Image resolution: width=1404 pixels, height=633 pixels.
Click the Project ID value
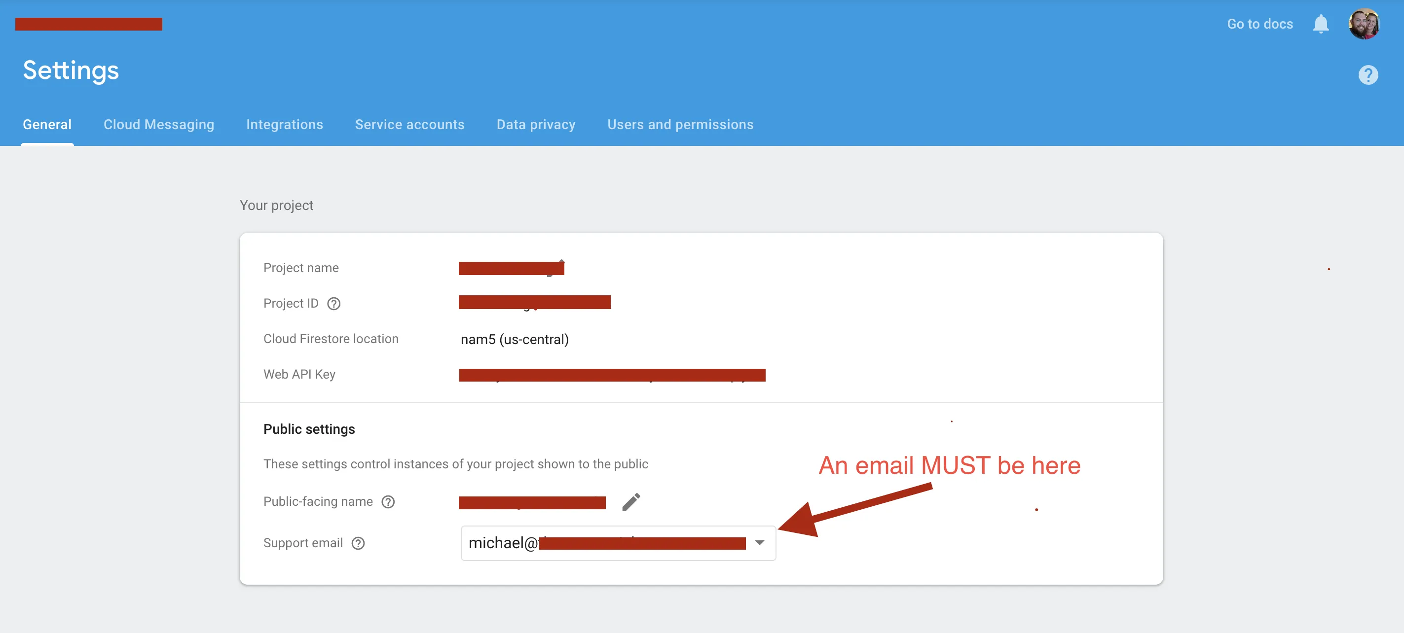(534, 302)
